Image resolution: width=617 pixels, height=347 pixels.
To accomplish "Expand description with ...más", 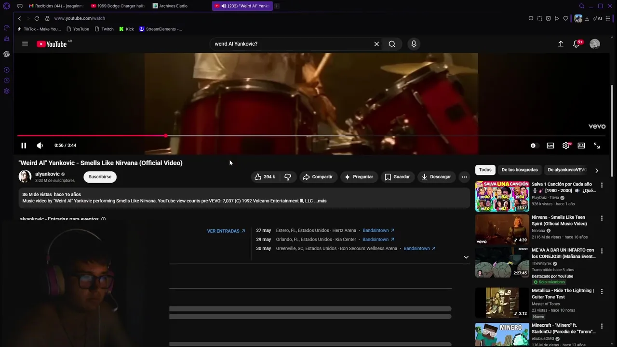I will click(x=321, y=201).
